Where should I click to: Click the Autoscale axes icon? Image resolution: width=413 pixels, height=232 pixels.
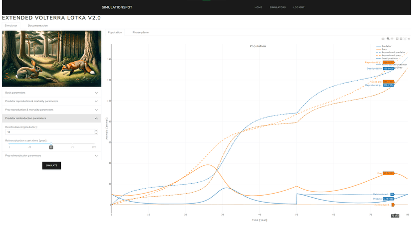pyautogui.click(x=406, y=38)
